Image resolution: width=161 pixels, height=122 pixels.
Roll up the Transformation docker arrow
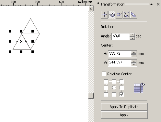point(151,4)
